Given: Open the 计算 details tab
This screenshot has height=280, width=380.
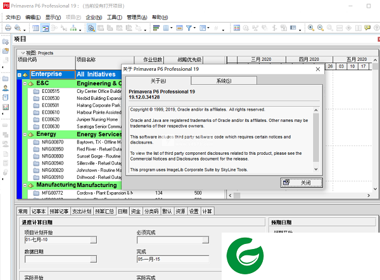Looking at the screenshot, I should pyautogui.click(x=207, y=211).
